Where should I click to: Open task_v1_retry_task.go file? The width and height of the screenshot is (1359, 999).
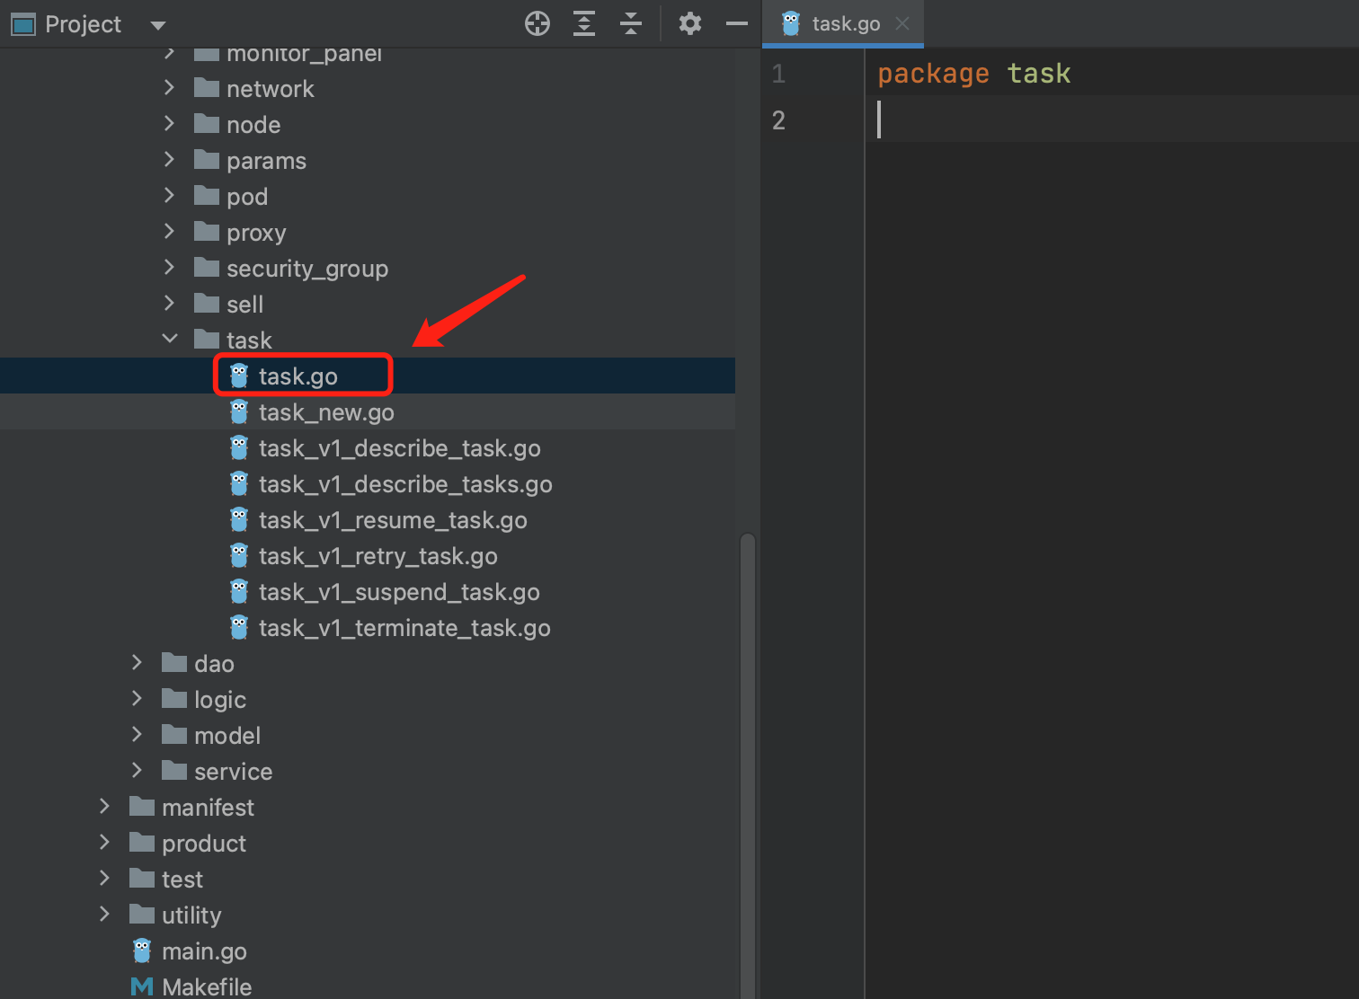pos(377,556)
